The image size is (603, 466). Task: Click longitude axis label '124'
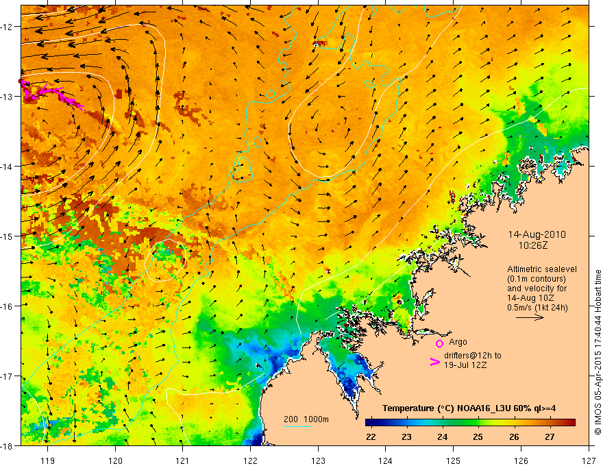[386, 461]
